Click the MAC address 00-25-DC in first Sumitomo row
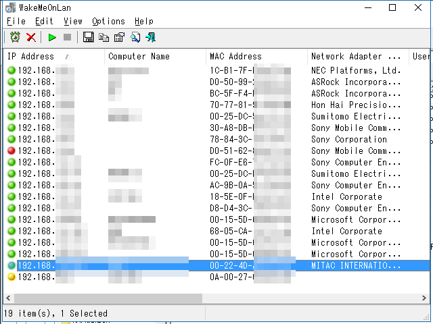The width and height of the screenshot is (433, 324). click(231, 117)
